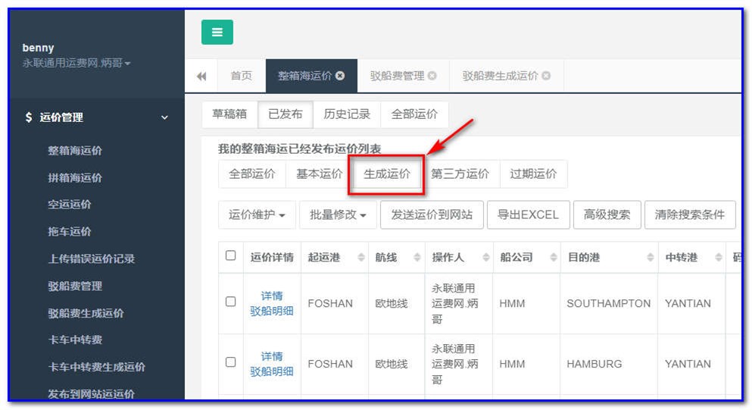Sort by 船公司 column sort arrows
The height and width of the screenshot is (410, 752).
(553, 258)
